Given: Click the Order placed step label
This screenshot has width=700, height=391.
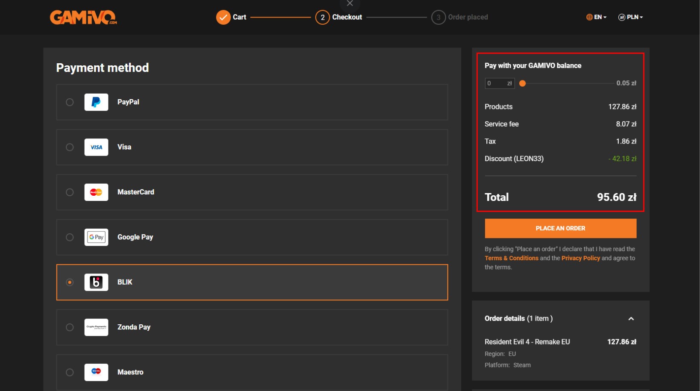Looking at the screenshot, I should pyautogui.click(x=468, y=17).
